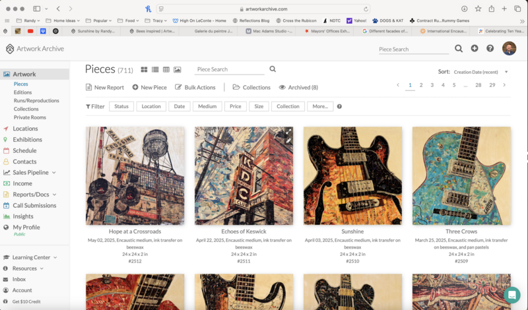The width and height of the screenshot is (528, 310).
Task: Click the plus add icon in header
Action: tap(475, 49)
